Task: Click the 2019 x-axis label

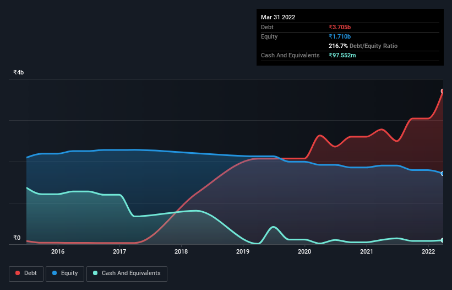Action: (x=243, y=251)
